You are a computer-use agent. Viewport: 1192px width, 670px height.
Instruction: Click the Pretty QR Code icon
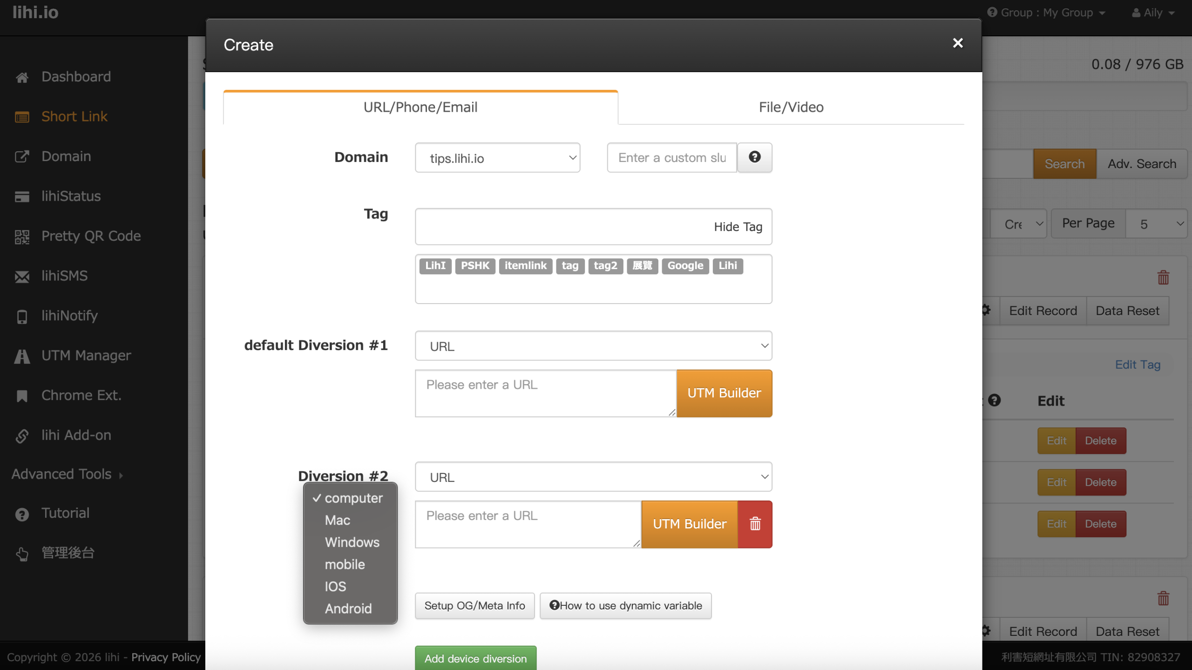tap(22, 237)
